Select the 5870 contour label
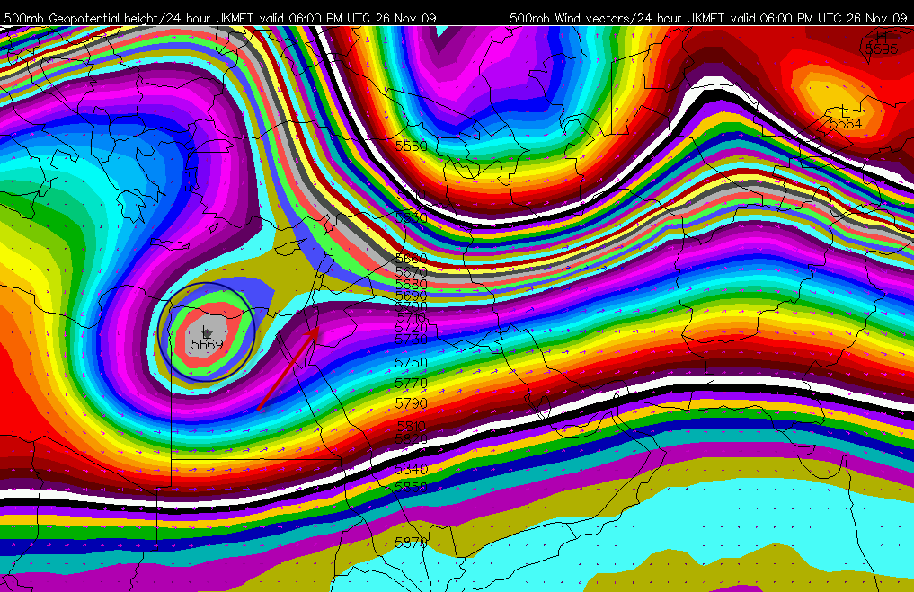914x592 pixels. (411, 543)
